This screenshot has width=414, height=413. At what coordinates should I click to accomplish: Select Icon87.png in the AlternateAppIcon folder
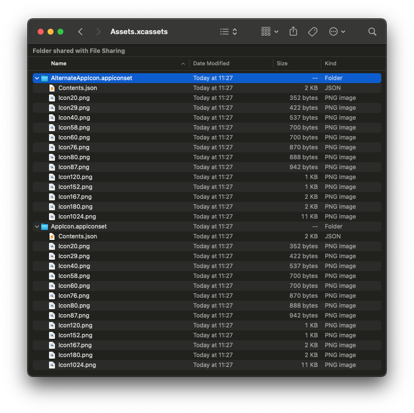coord(207,167)
